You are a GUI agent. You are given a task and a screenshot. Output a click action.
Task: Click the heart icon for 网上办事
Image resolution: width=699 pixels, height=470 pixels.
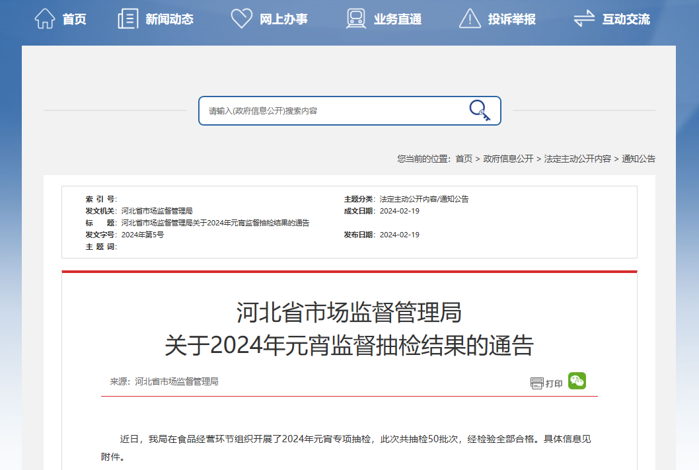[241, 19]
